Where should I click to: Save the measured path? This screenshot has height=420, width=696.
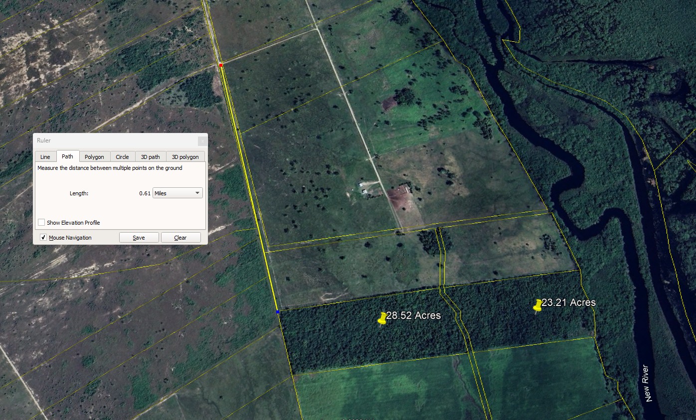pyautogui.click(x=139, y=238)
